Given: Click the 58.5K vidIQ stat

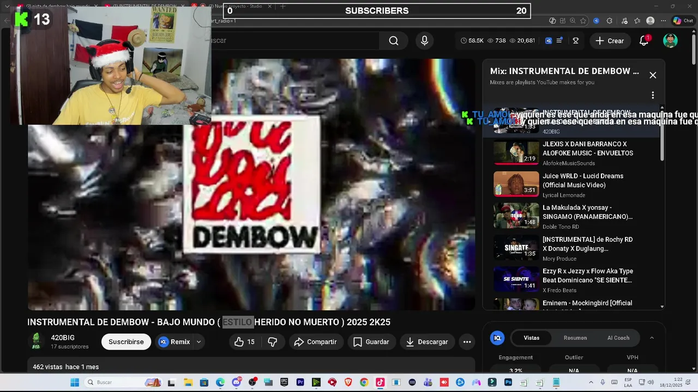Looking at the screenshot, I should tap(472, 41).
